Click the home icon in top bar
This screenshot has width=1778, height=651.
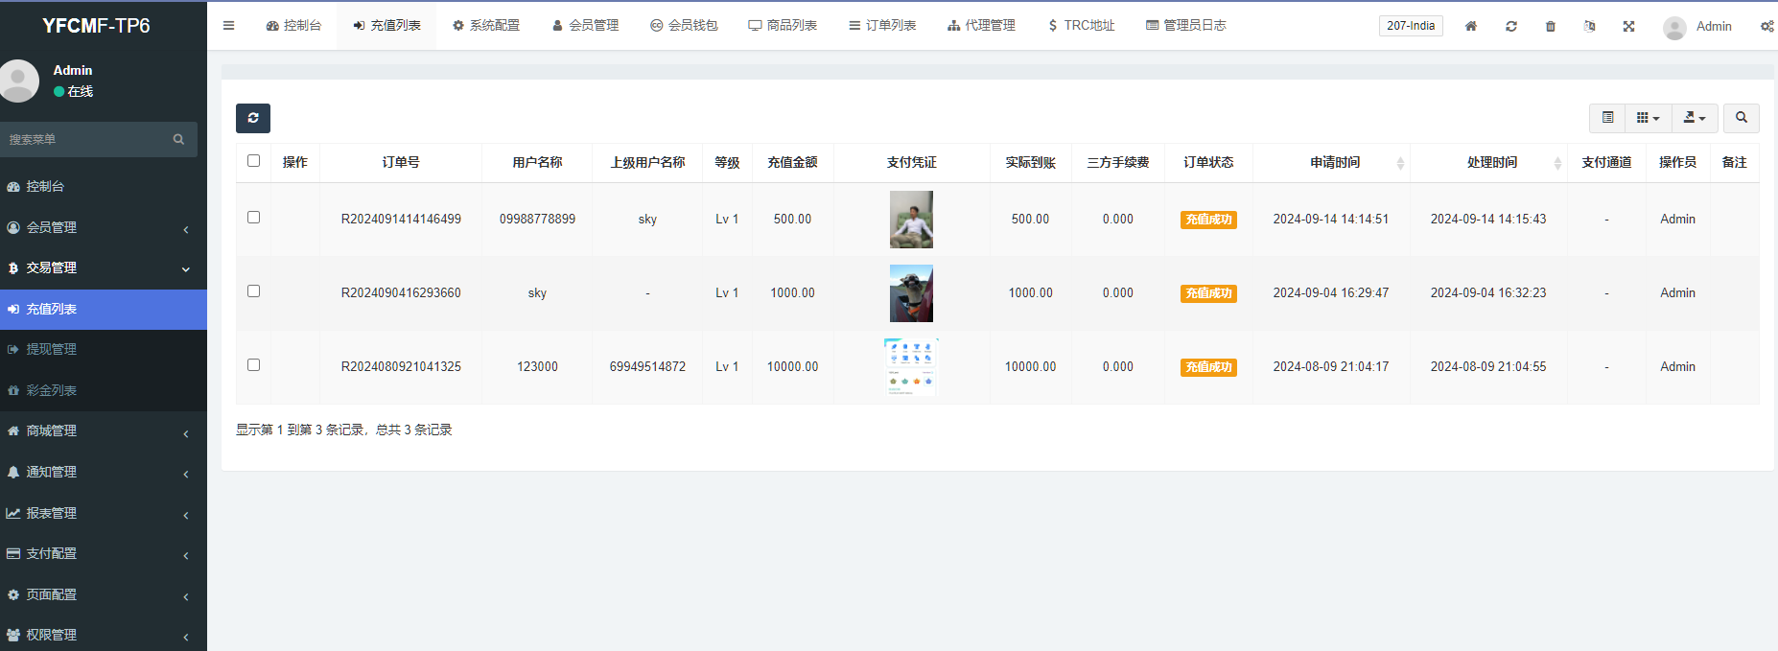(1470, 26)
